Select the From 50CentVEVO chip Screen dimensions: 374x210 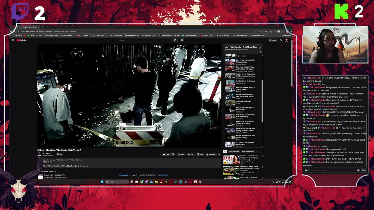pos(248,151)
